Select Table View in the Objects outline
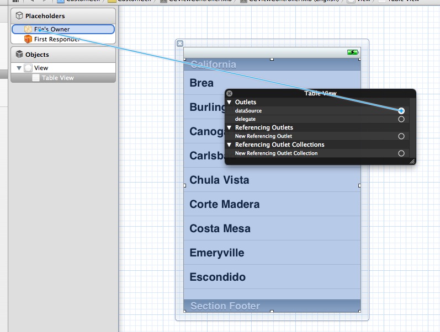The height and width of the screenshot is (332, 440). click(x=57, y=78)
